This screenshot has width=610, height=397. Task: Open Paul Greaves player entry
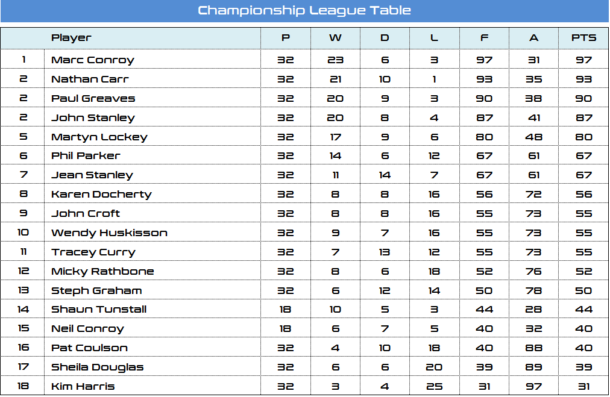click(x=93, y=98)
